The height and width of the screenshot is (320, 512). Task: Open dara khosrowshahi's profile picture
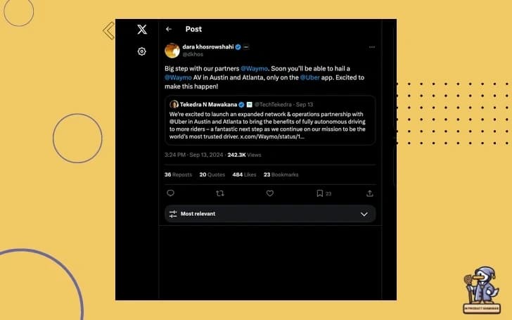[x=172, y=50]
